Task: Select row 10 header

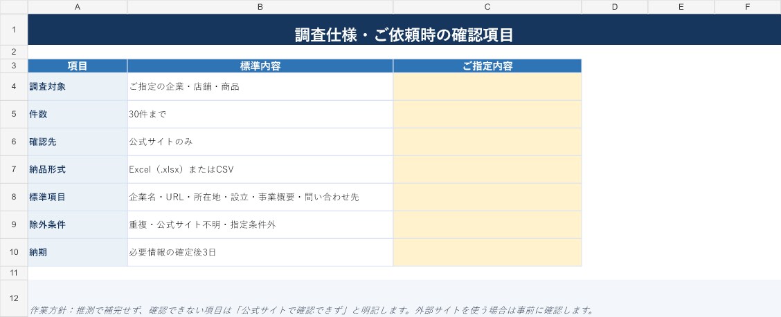Action: pos(13,252)
